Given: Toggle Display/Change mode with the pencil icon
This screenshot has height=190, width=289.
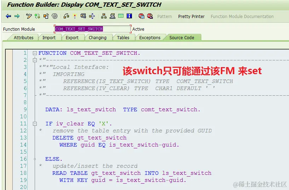Looking at the screenshot, I should (29, 16).
